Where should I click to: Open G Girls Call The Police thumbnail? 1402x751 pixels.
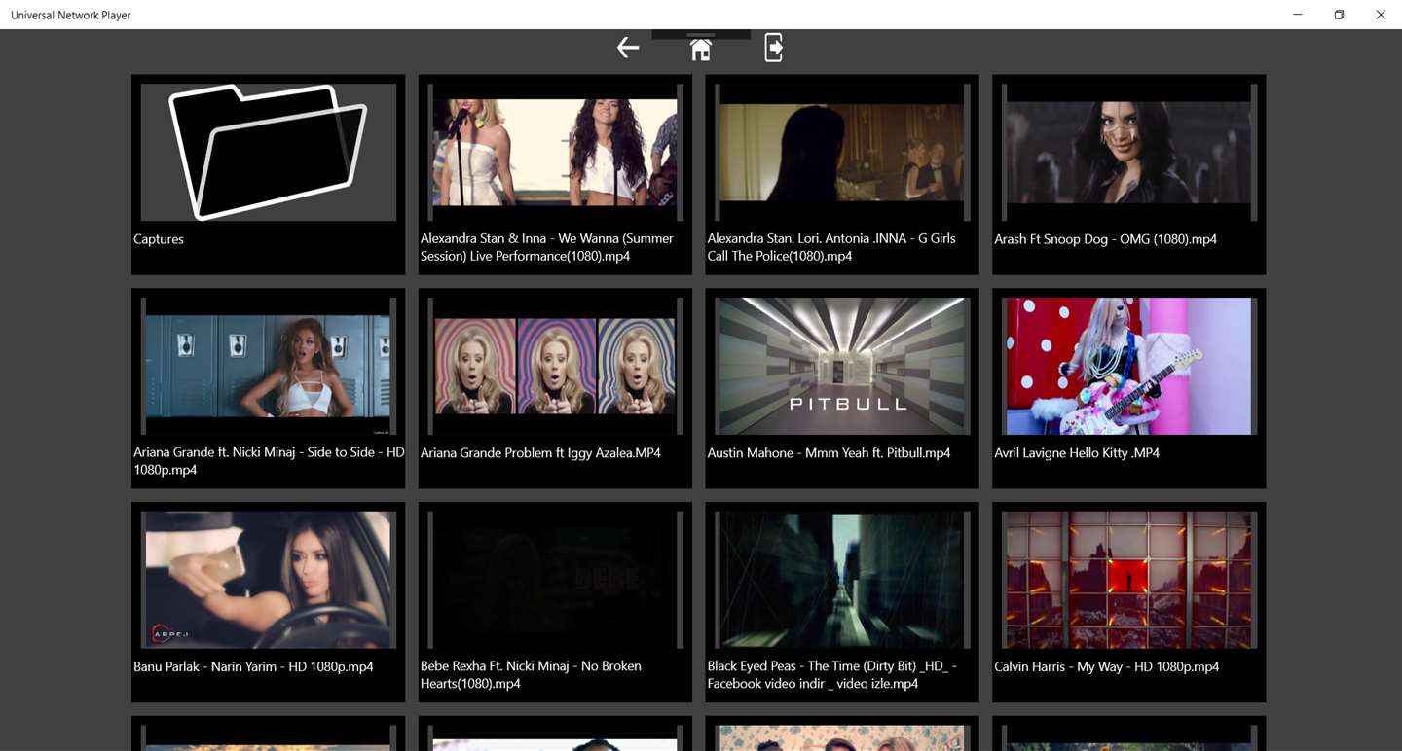pos(842,153)
